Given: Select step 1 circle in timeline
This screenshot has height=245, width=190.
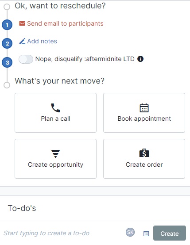Looking at the screenshot, I should [x=7, y=25].
